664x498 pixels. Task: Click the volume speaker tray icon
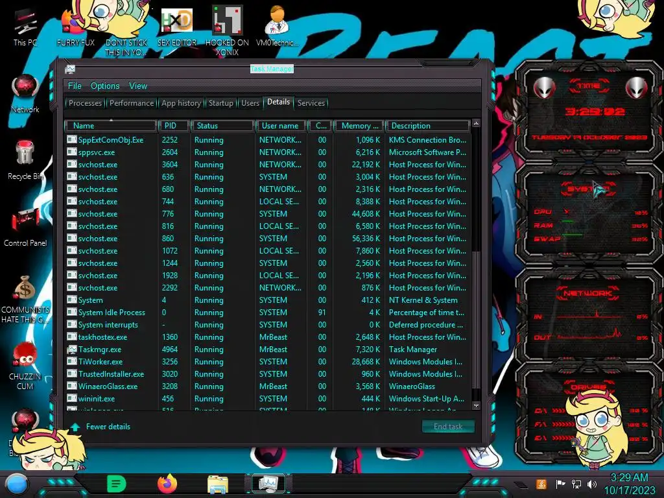(591, 484)
